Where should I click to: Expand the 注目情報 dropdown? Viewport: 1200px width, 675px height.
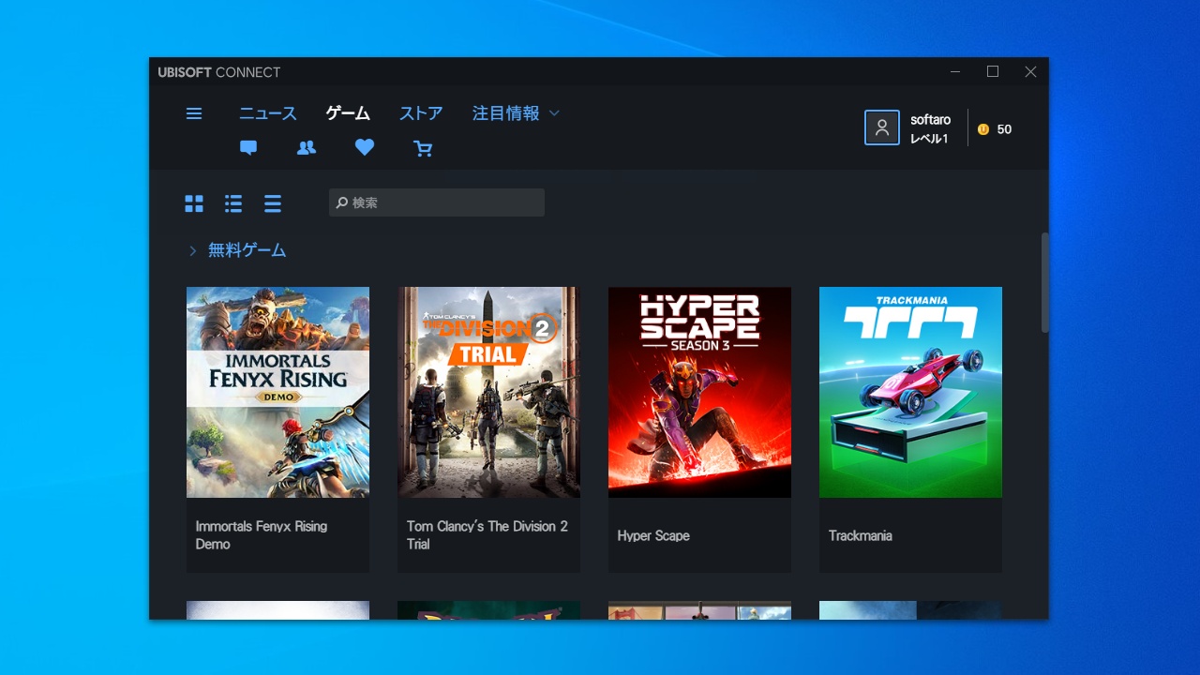coord(516,113)
